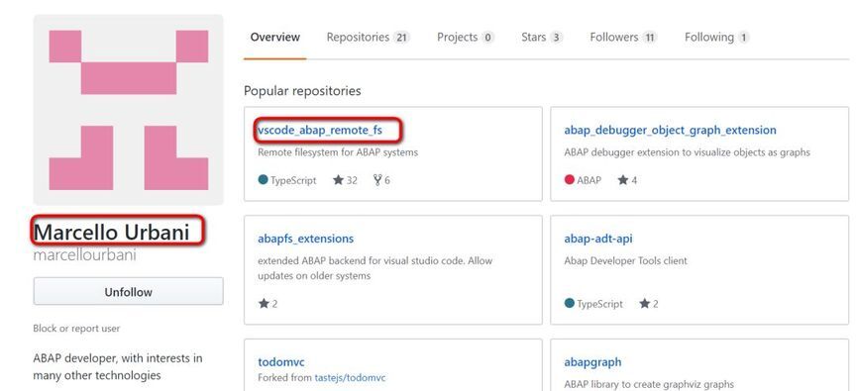Click star icon on abap_debugger_object_graph_extension card
Image resolution: width=856 pixels, height=391 pixels.
coord(623,180)
